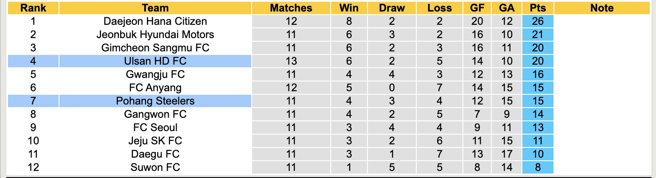Open highlighted Pohang Steelers team entry
656x178 pixels.
point(155,101)
